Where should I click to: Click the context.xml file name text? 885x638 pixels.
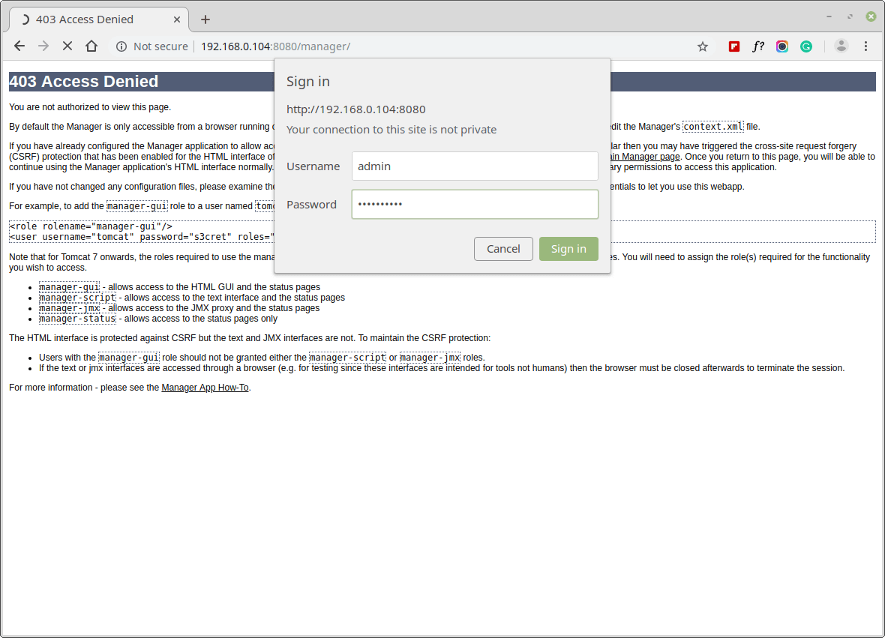[x=712, y=127]
